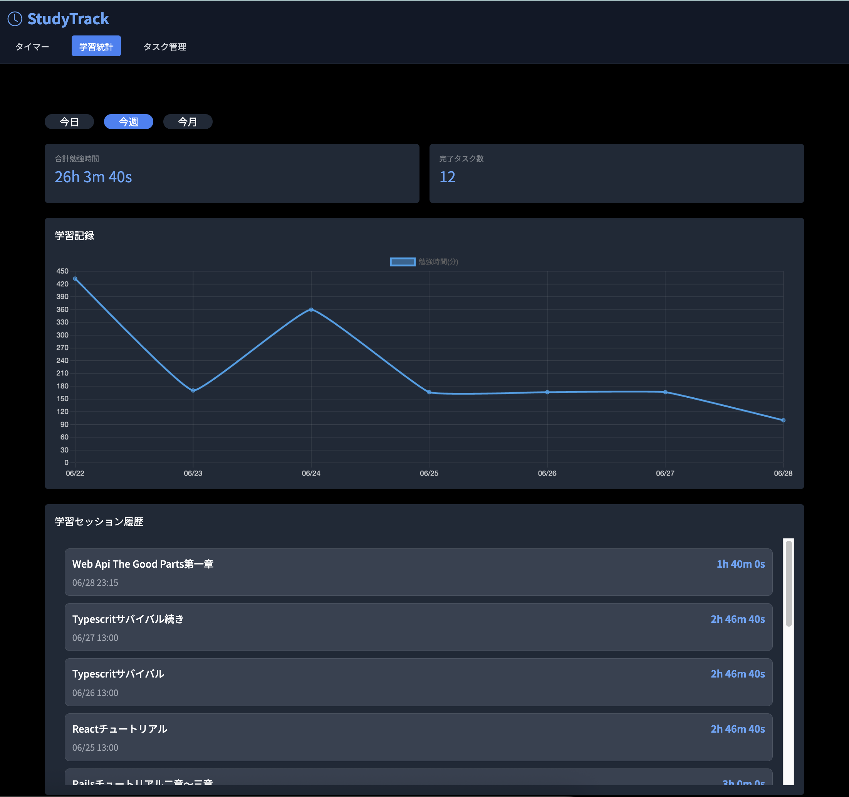The image size is (849, 797).
Task: Click the 勉強時間(分) legend label
Action: pyautogui.click(x=438, y=262)
